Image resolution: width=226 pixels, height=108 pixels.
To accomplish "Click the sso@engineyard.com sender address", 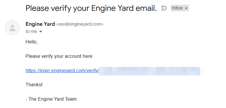I will click(80, 24).
